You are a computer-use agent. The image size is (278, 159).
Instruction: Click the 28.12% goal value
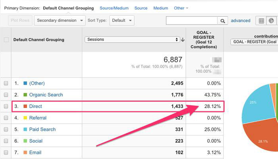point(212,106)
